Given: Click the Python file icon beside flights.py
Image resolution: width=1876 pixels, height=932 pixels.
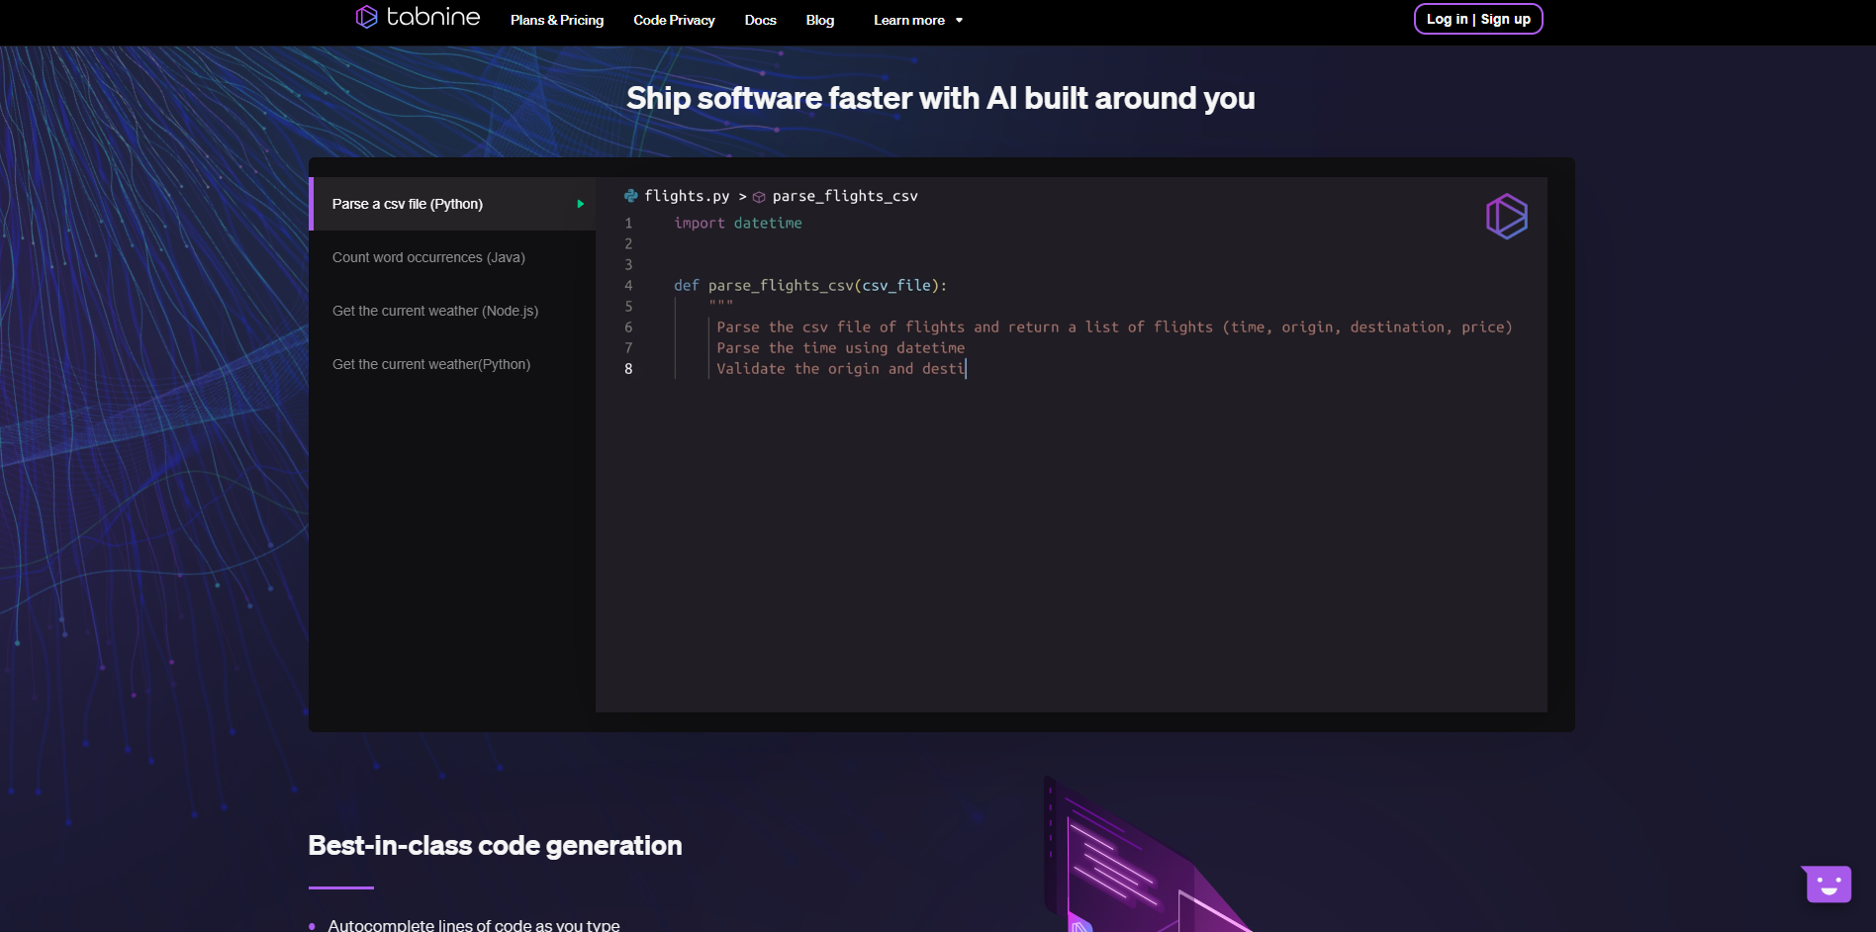Looking at the screenshot, I should (x=631, y=196).
